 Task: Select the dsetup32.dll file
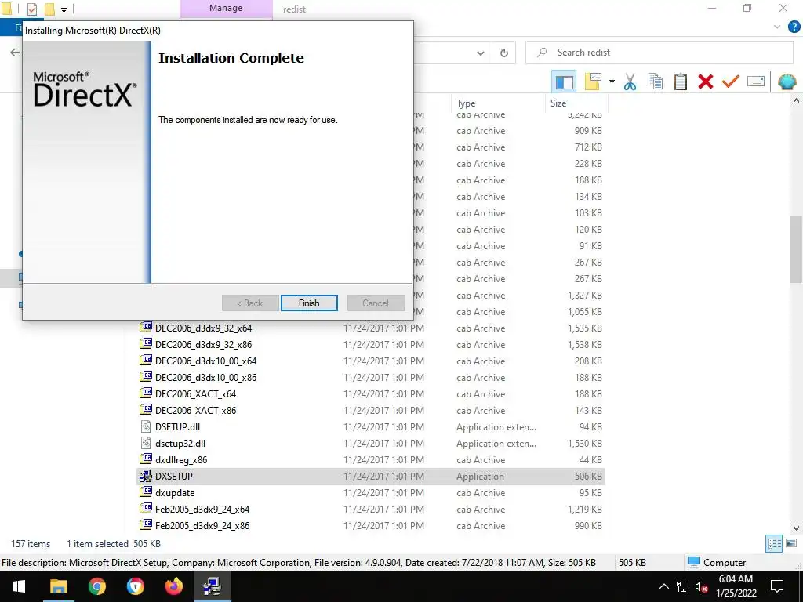tap(371, 444)
